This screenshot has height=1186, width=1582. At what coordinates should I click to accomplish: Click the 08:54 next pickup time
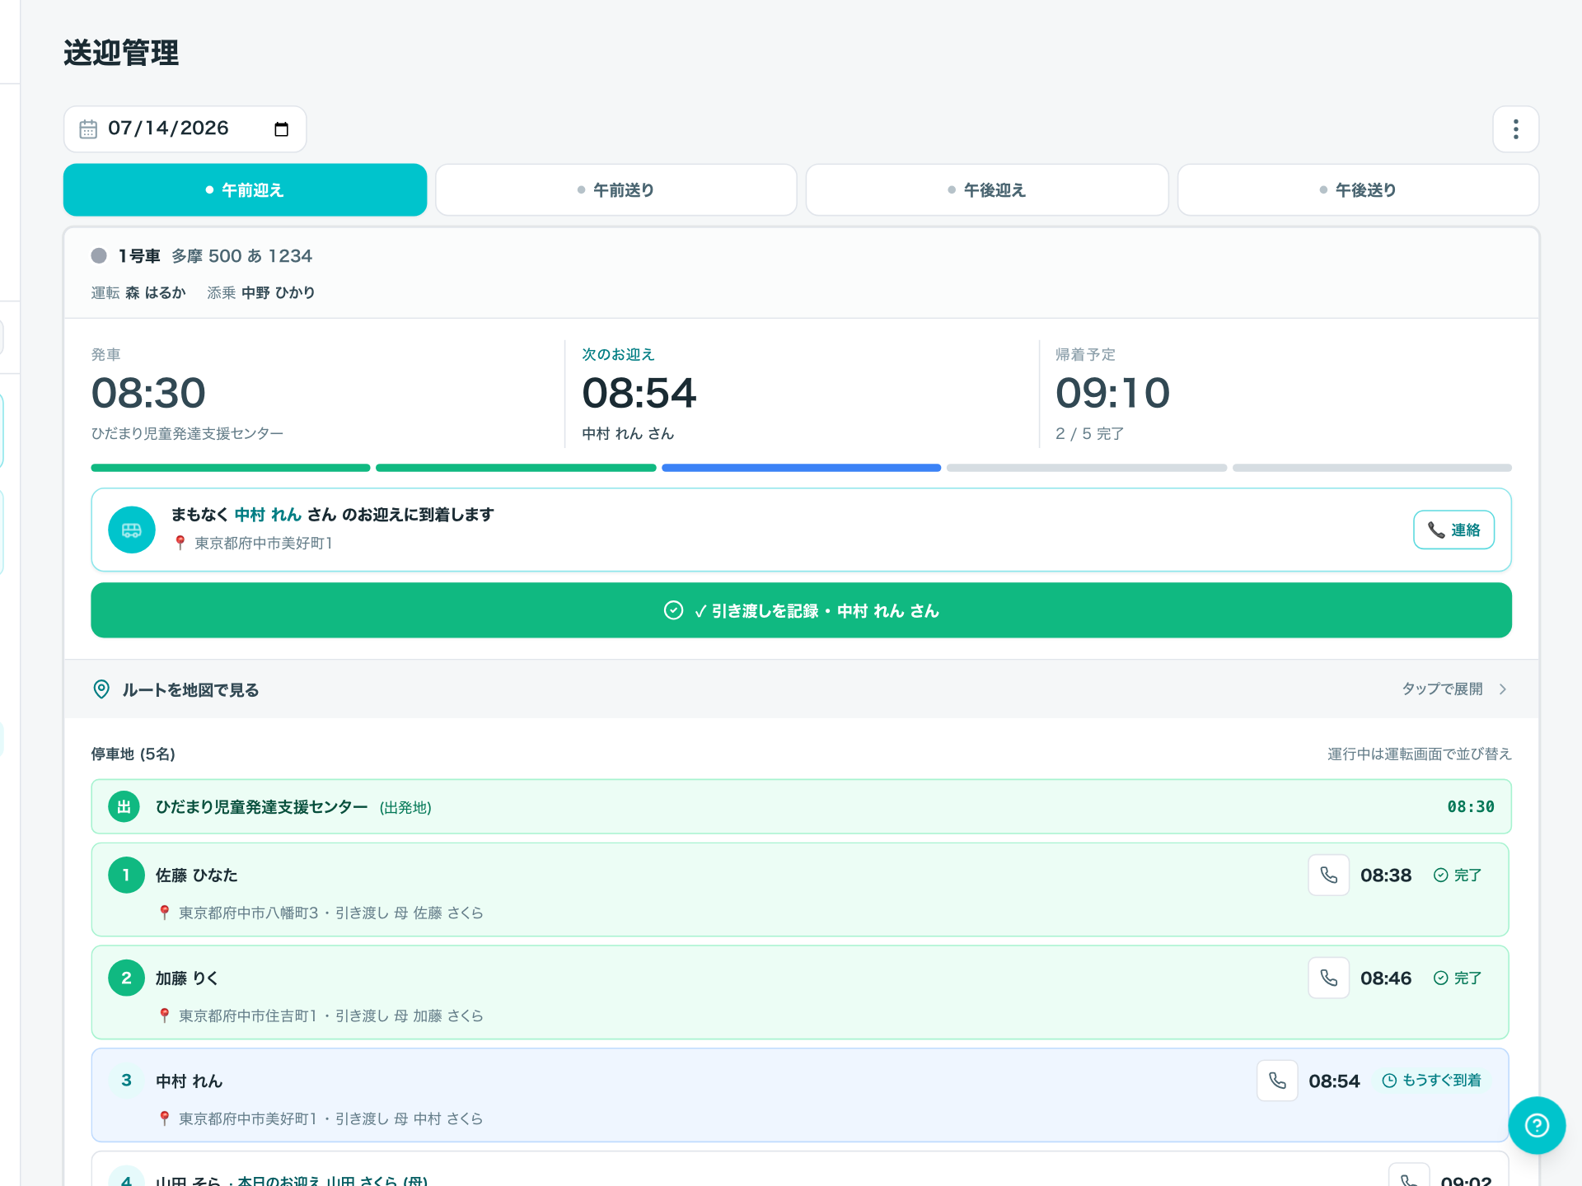click(x=639, y=393)
